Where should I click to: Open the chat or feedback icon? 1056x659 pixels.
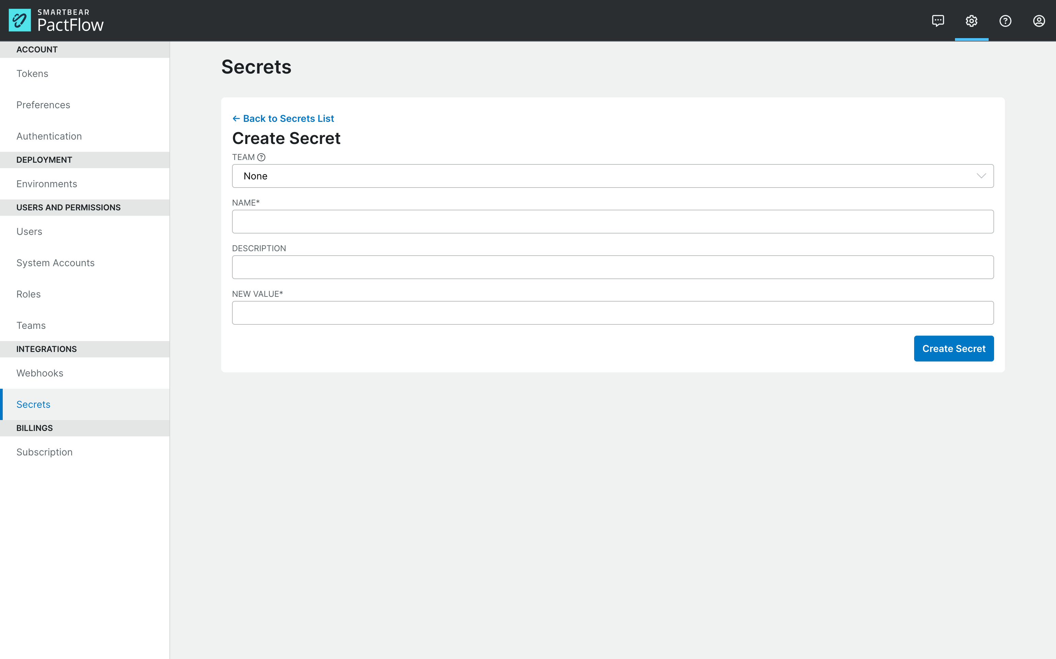(938, 20)
